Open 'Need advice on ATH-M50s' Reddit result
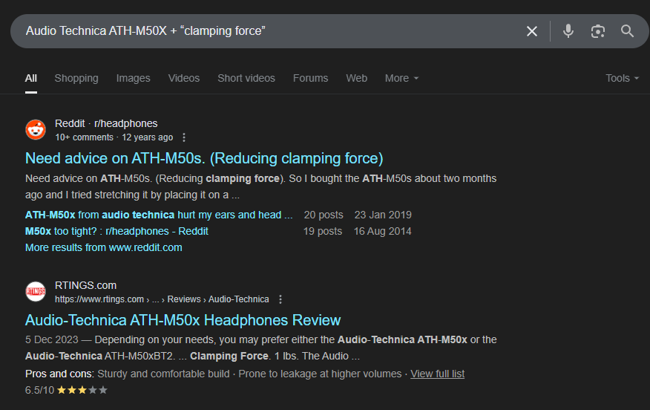 (x=204, y=158)
